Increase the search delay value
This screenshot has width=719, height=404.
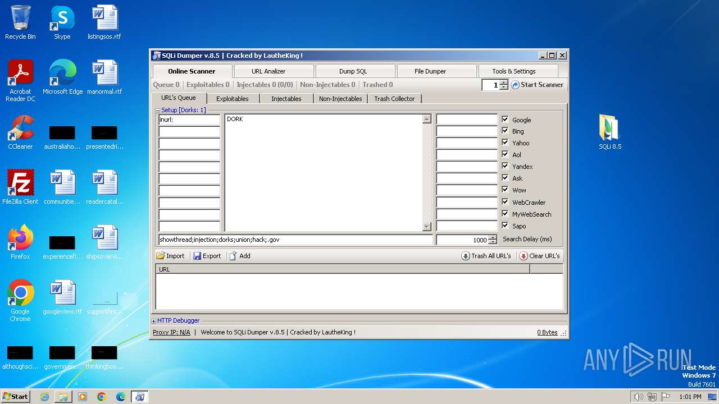tap(493, 237)
